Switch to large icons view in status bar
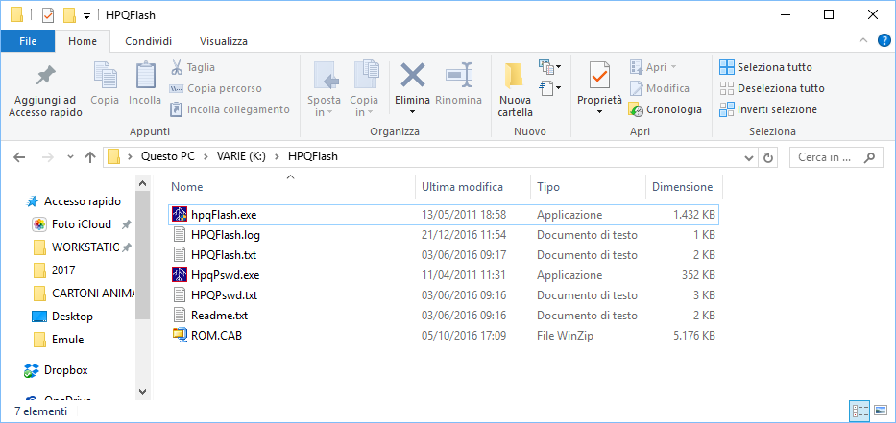 point(881,411)
